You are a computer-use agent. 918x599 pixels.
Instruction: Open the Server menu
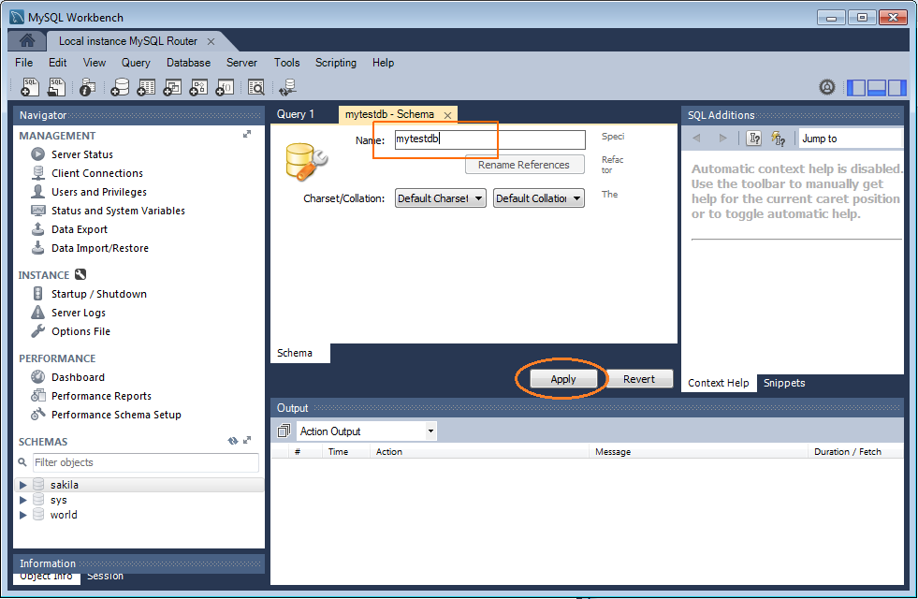(x=241, y=63)
